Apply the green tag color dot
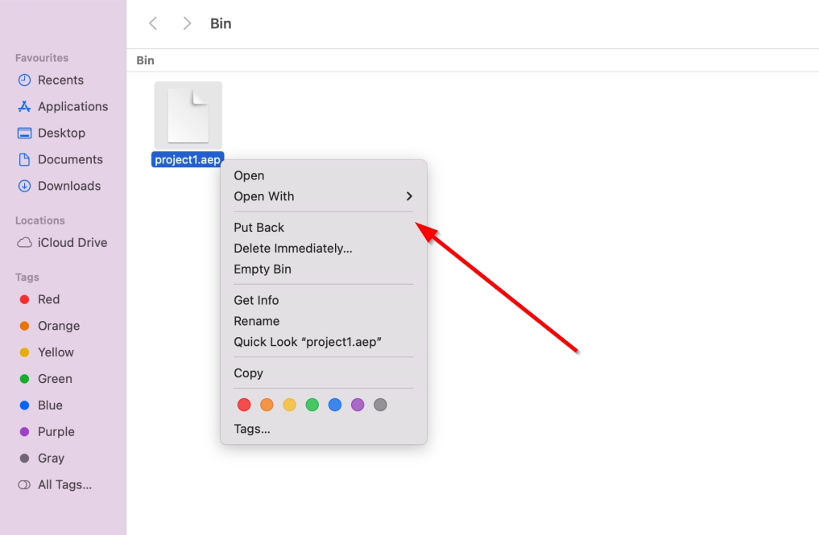The width and height of the screenshot is (819, 535). (312, 405)
